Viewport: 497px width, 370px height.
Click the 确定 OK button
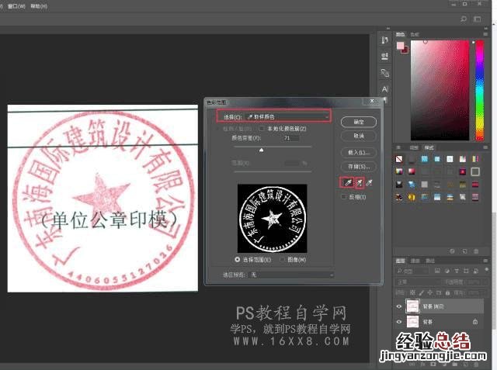click(359, 123)
